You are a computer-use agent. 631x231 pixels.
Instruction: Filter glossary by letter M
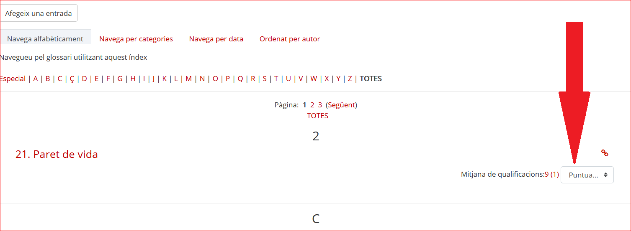(x=188, y=79)
